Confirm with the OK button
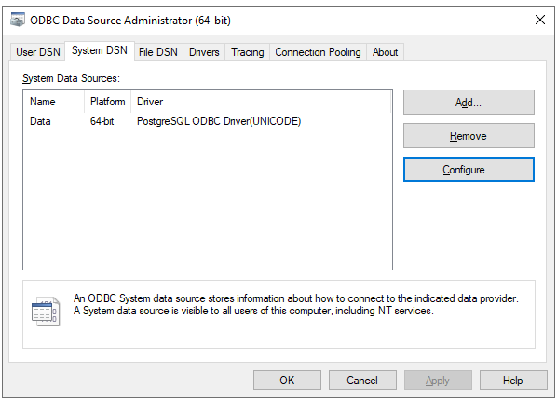 pyautogui.click(x=287, y=380)
